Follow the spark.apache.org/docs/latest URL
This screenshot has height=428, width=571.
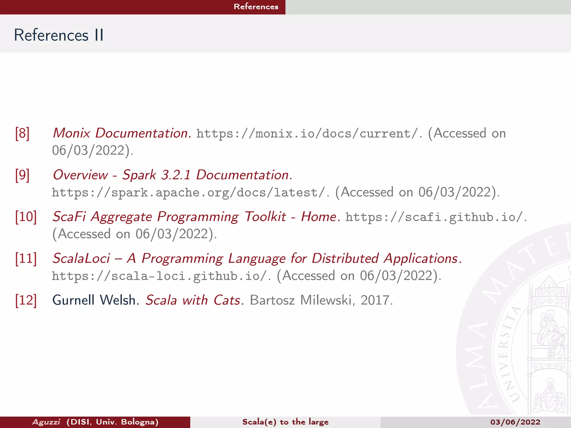click(188, 193)
